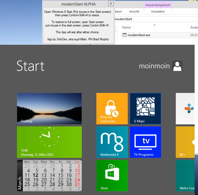This screenshot has width=198, height=195.
Task: Click the Start heading text
Action: (31, 66)
